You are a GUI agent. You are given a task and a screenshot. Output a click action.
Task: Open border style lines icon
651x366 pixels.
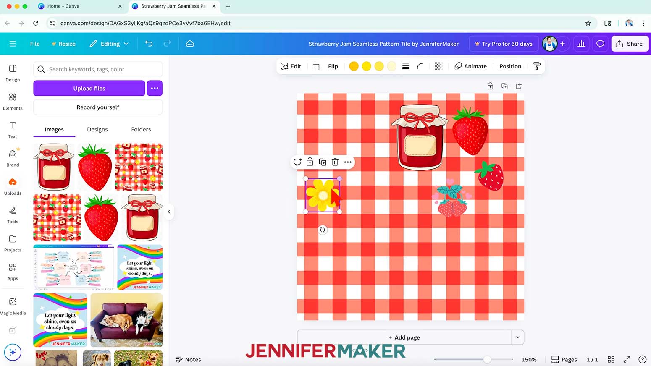(406, 66)
